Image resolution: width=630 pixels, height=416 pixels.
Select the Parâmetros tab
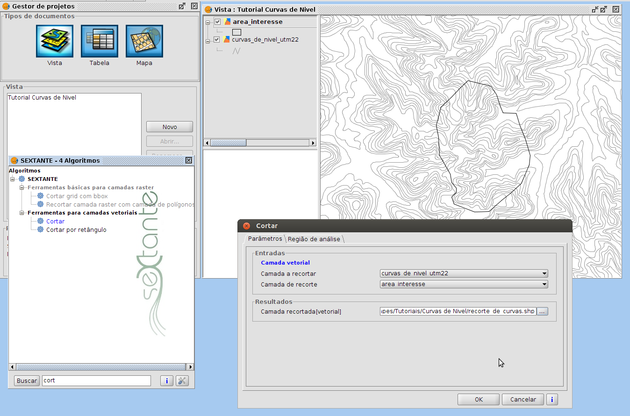point(265,238)
